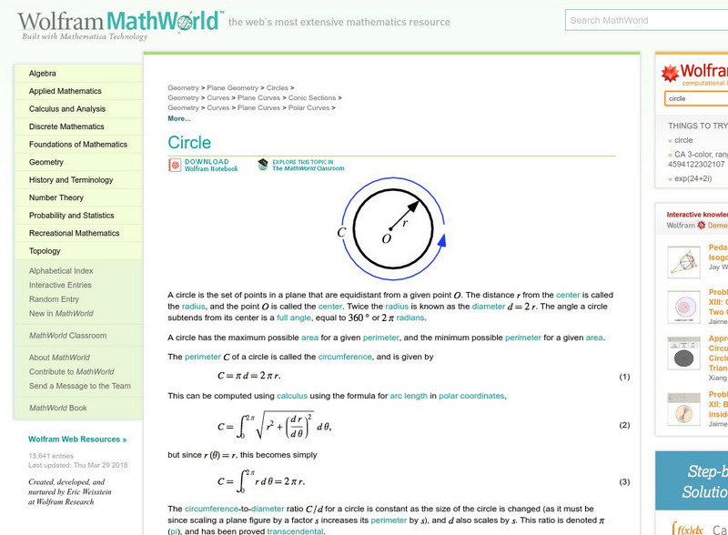Follow the 'radians' link

(410, 318)
